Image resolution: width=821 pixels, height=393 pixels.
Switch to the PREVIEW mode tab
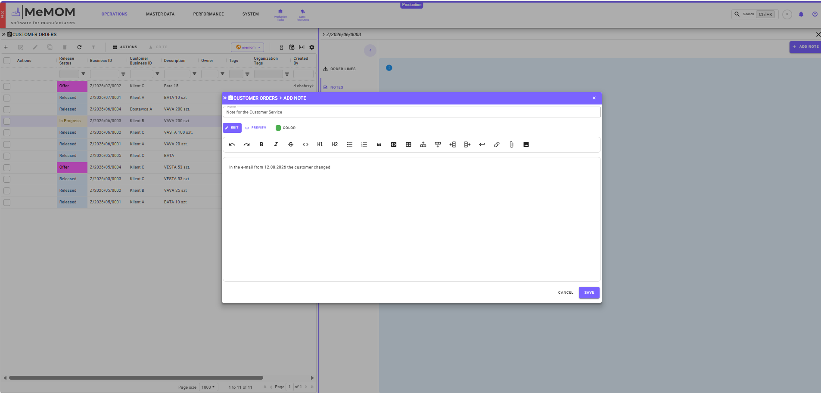(x=256, y=128)
